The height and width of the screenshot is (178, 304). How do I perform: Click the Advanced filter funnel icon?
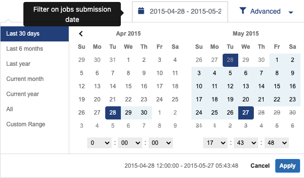[x=243, y=11]
